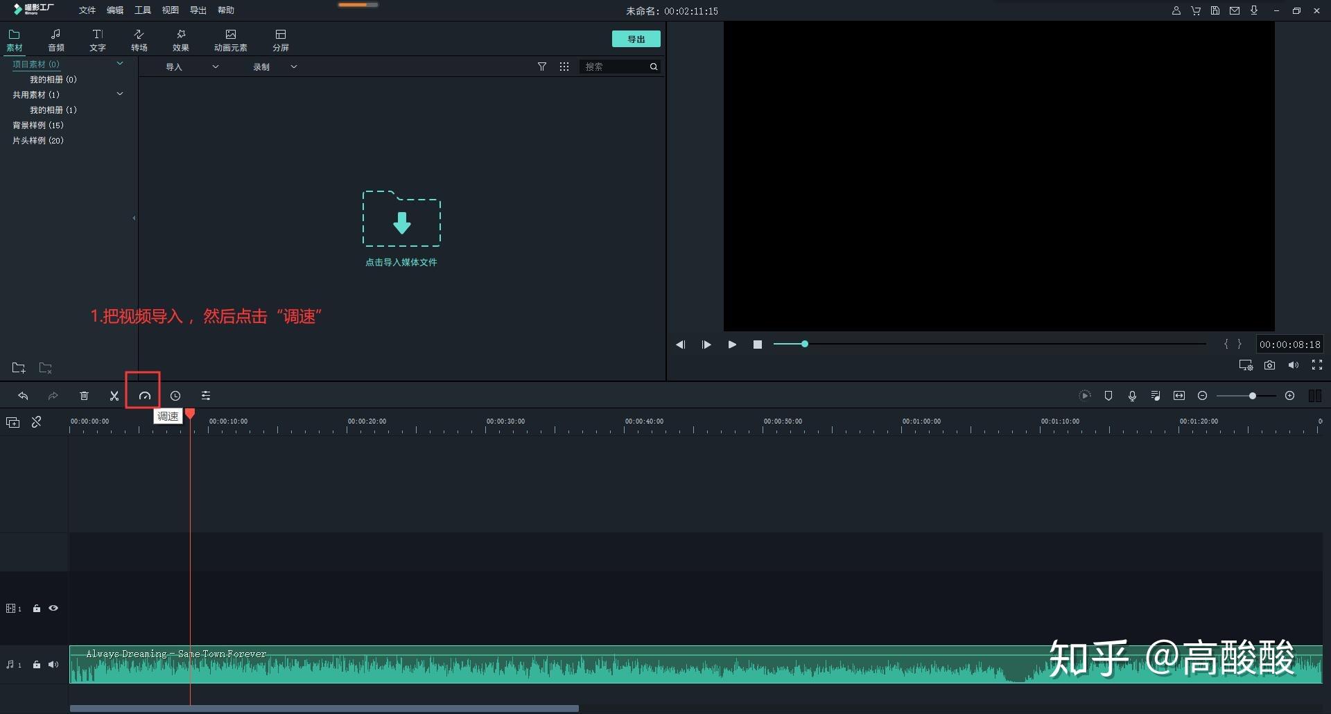Click the import media folder placeholder
1331x714 pixels.
pos(401,218)
